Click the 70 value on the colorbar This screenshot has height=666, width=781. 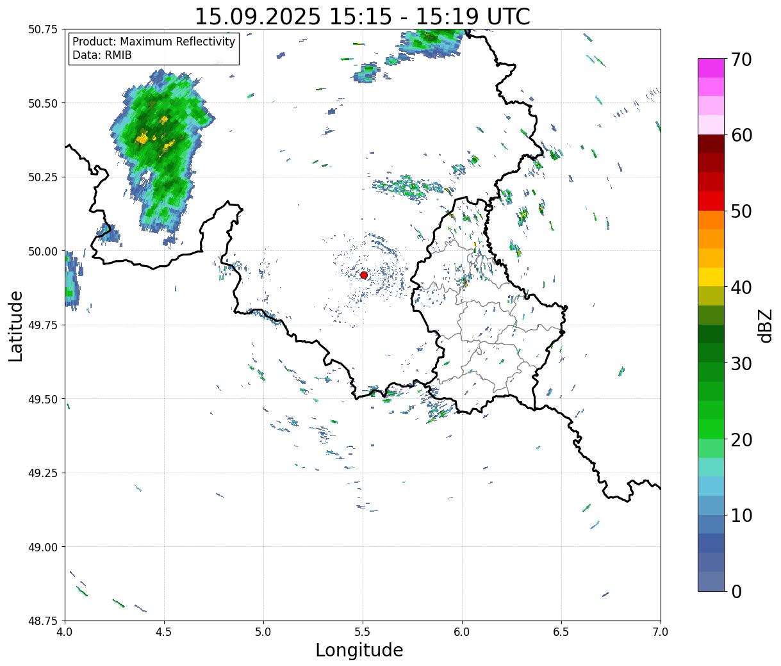(x=741, y=60)
